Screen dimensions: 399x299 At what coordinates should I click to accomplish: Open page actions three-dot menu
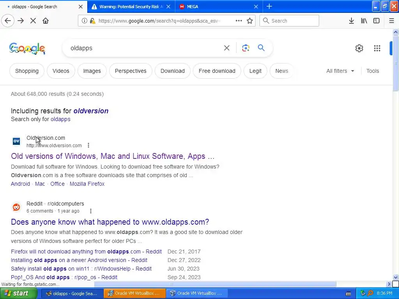(239, 21)
